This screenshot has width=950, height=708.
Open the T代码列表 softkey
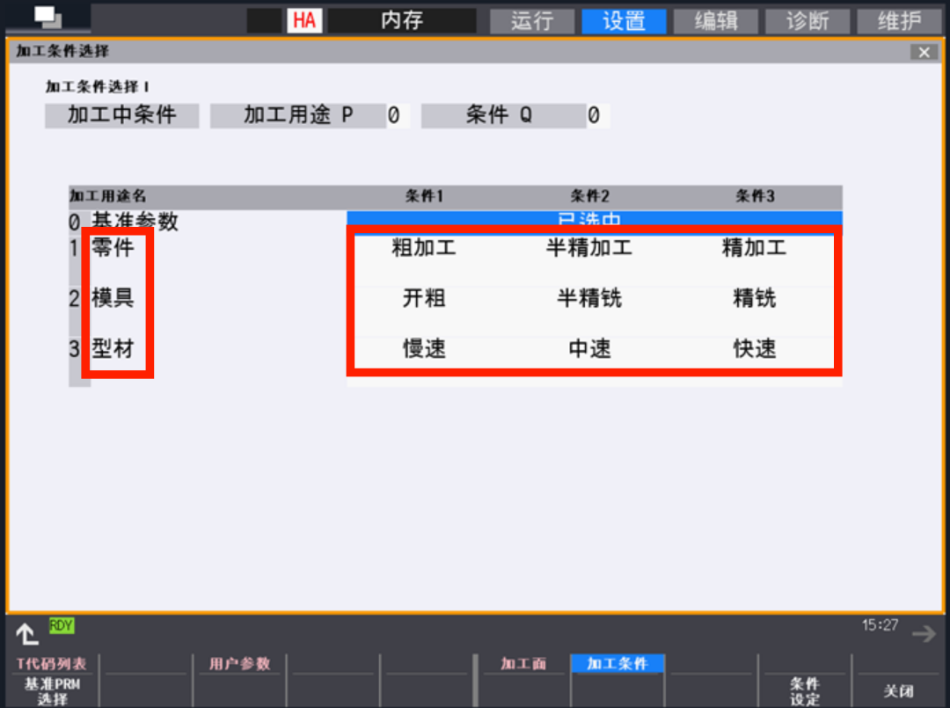point(52,664)
